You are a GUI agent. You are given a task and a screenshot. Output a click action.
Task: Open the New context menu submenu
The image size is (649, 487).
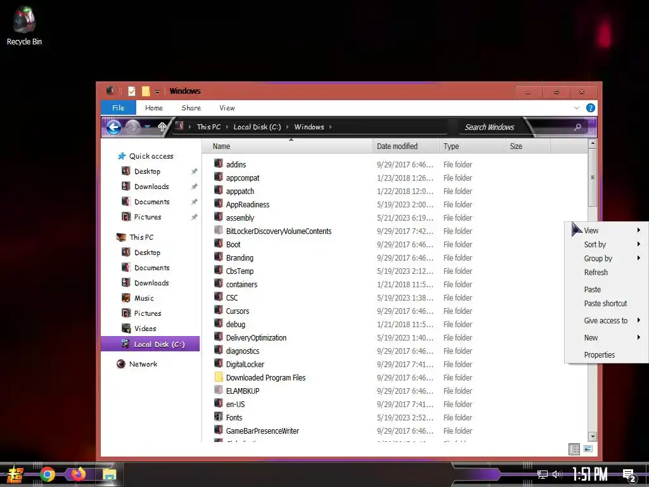click(x=606, y=337)
